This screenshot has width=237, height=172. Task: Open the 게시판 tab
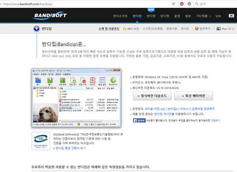[185, 28]
